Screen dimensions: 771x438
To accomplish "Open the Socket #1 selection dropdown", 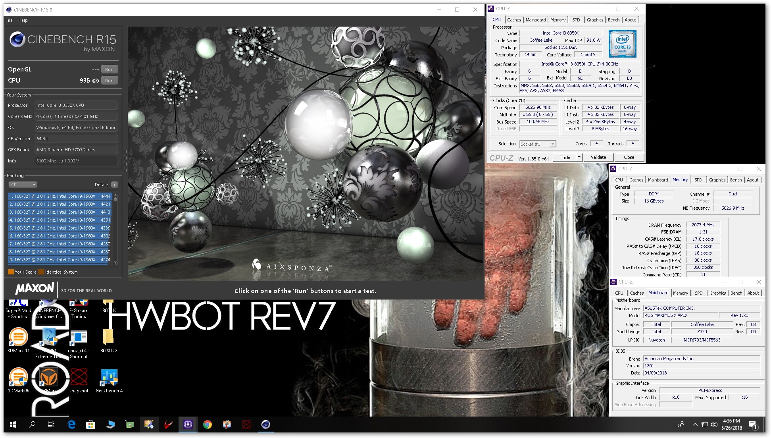I will point(538,144).
